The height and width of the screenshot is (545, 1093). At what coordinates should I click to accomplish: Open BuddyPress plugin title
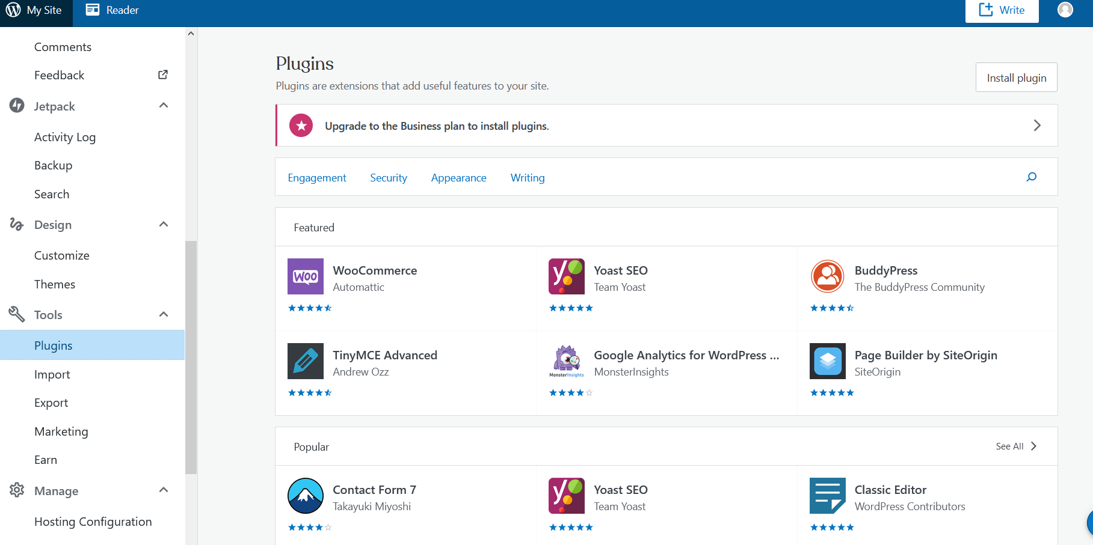point(886,270)
